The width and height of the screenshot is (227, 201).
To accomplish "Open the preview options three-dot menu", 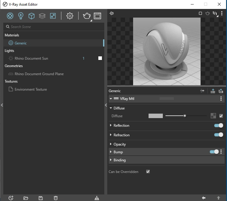I will (x=222, y=13).
